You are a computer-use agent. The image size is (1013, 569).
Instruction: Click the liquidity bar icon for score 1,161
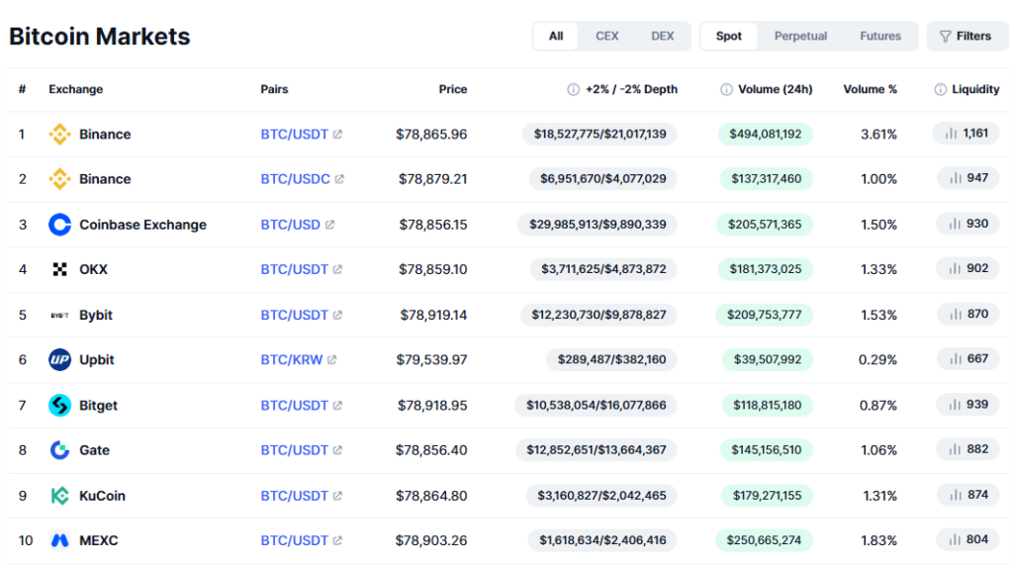click(951, 134)
